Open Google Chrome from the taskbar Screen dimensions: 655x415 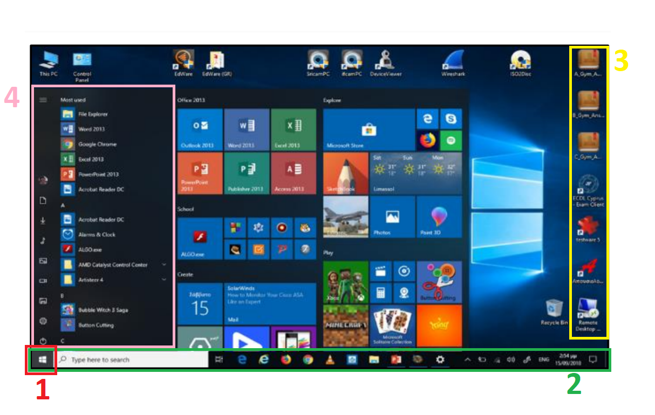(x=308, y=359)
